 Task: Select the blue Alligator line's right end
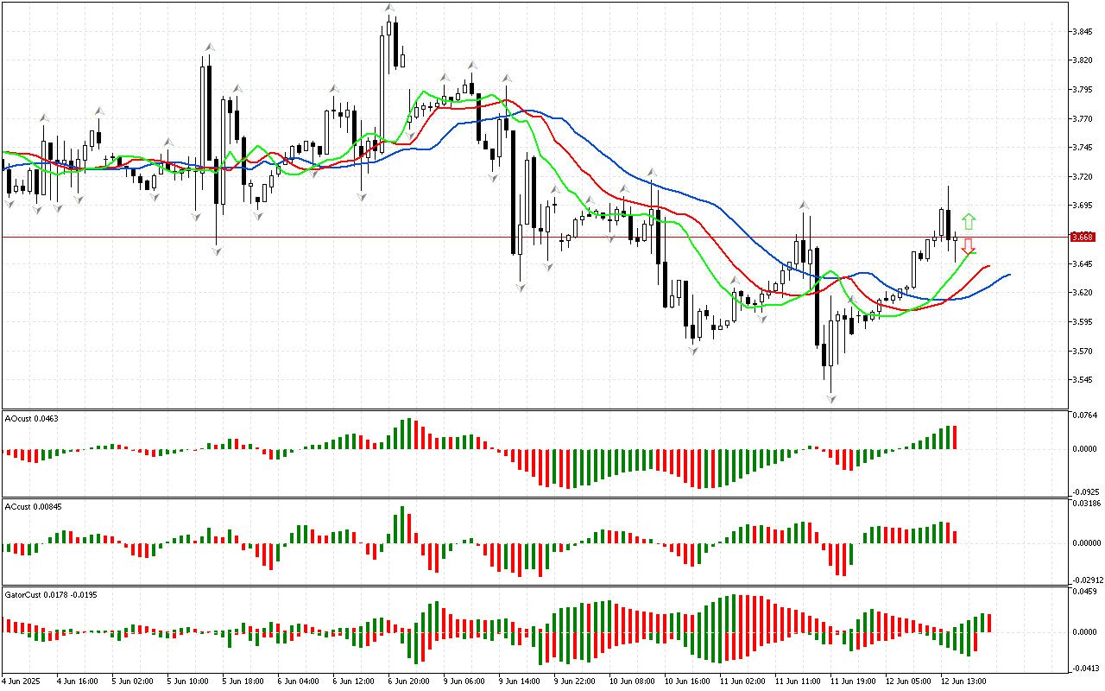pyautogui.click(x=1008, y=275)
